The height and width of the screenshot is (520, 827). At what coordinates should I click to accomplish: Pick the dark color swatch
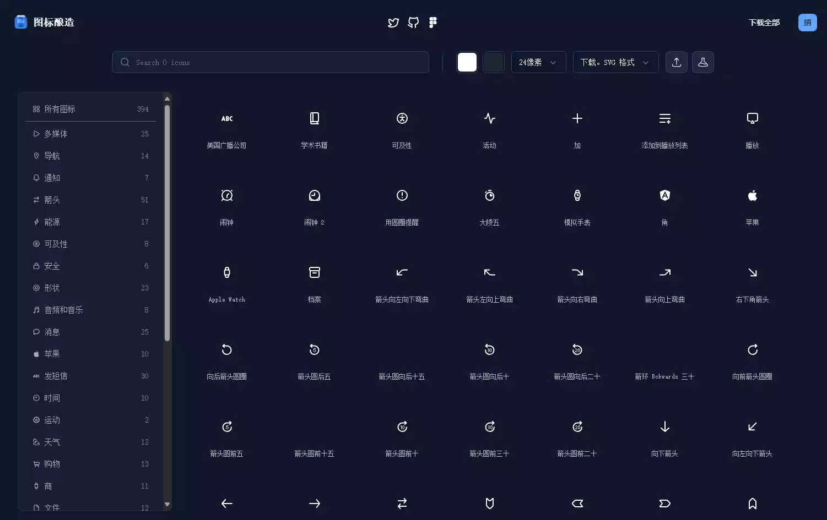coord(494,62)
